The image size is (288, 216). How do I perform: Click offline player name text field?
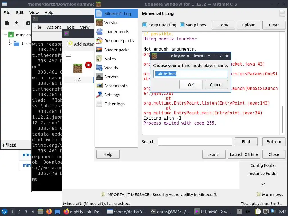coord(190,74)
